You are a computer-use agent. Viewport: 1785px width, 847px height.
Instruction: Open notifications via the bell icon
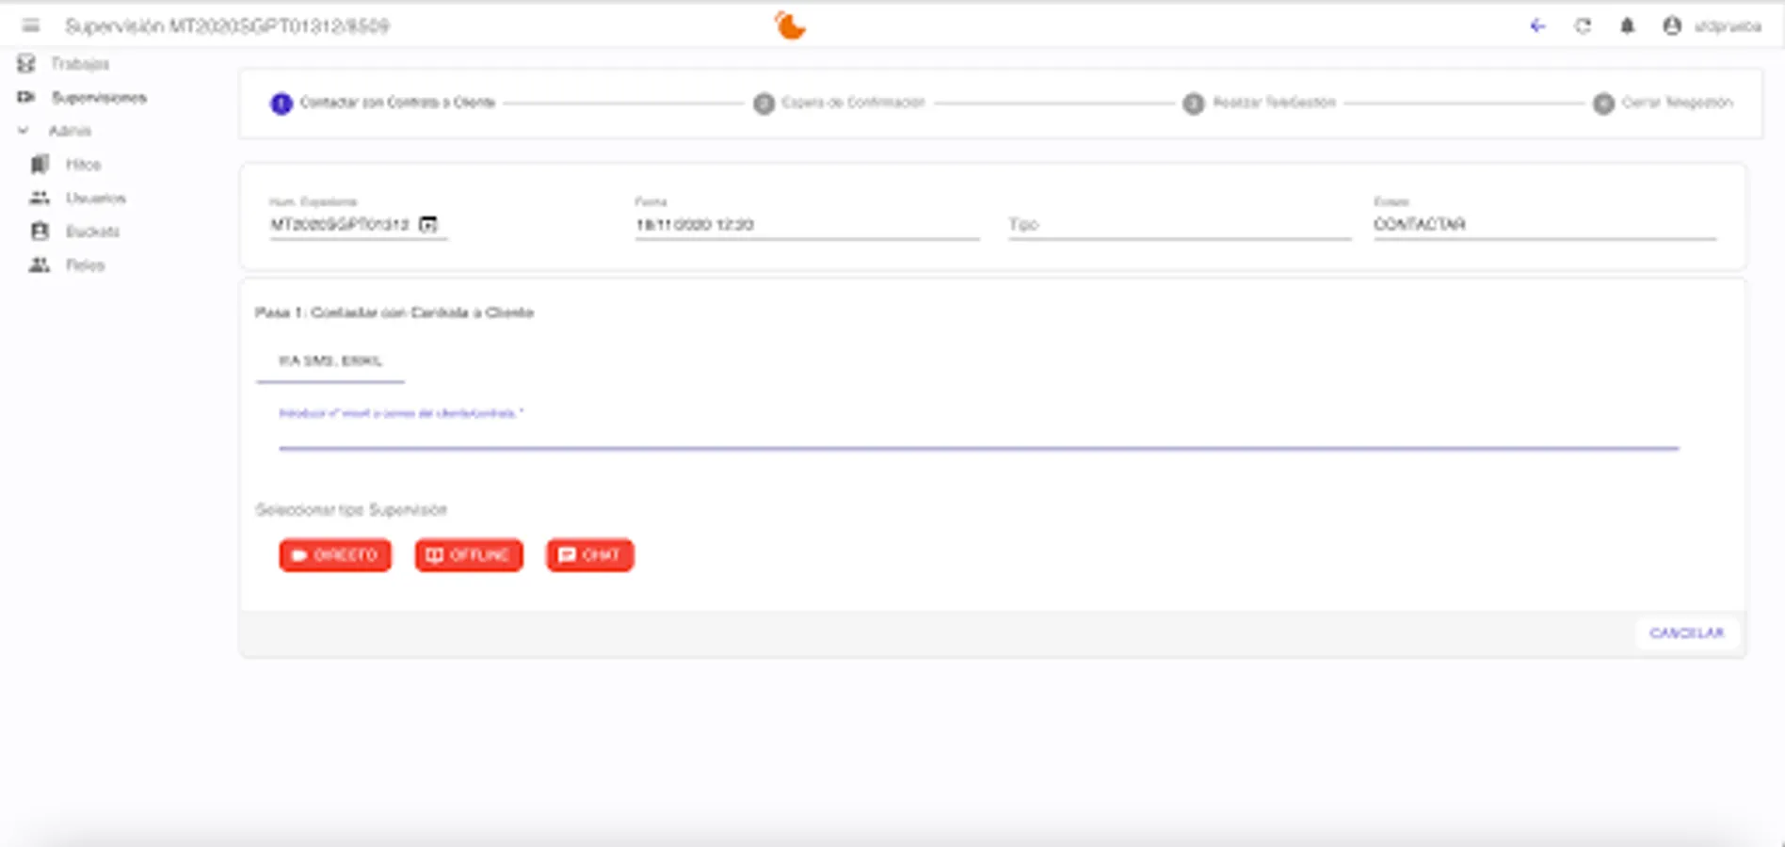pos(1628,26)
